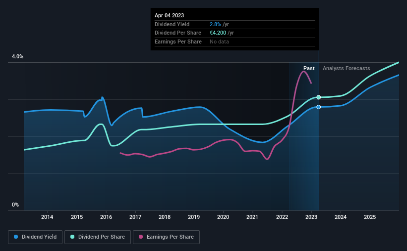Click the blue Dividend Yield legend dot
Screen dimensions: 407x251
16,237
